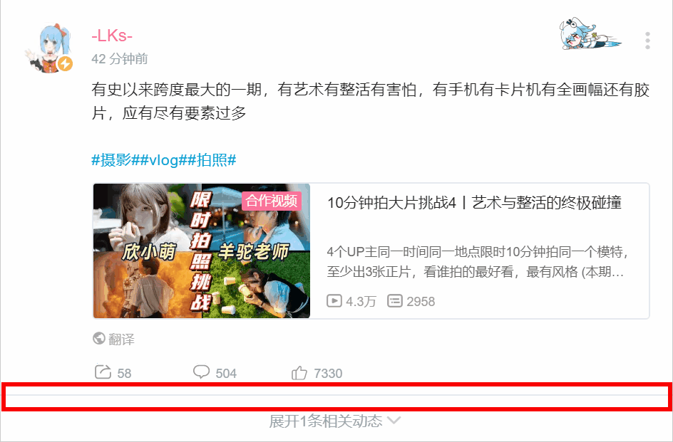This screenshot has height=442, width=673.
Task: Open the #vlog# hashtag topic
Action: pos(163,160)
